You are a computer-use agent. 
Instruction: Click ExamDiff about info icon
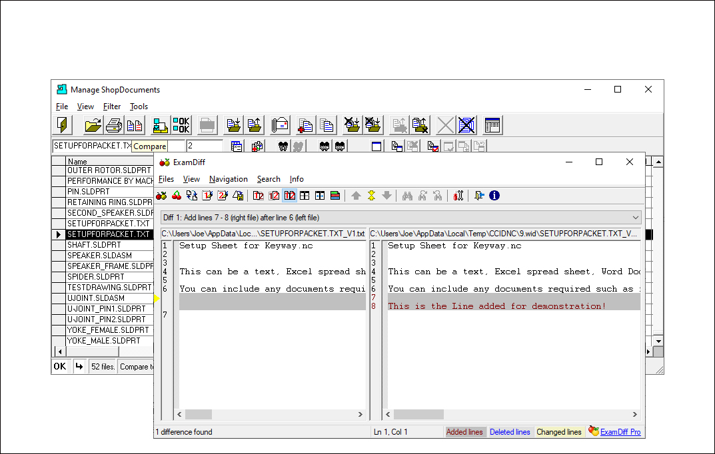pyautogui.click(x=494, y=195)
